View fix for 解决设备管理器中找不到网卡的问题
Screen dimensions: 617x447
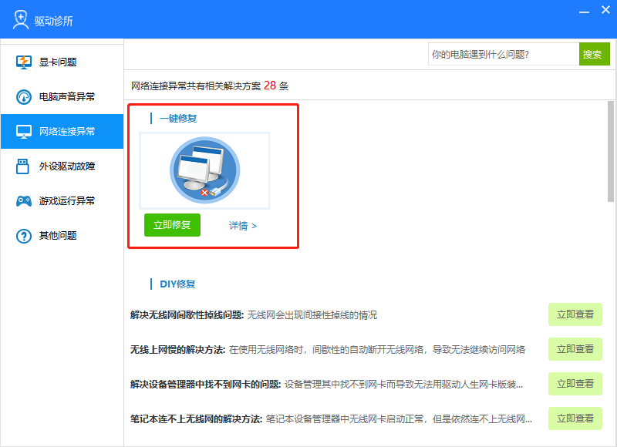click(575, 384)
